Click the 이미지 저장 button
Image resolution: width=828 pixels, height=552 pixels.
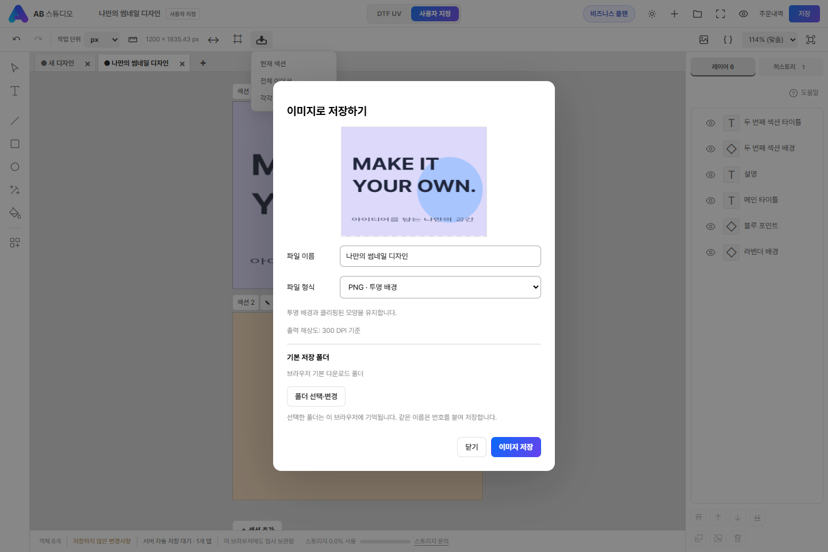click(x=516, y=447)
